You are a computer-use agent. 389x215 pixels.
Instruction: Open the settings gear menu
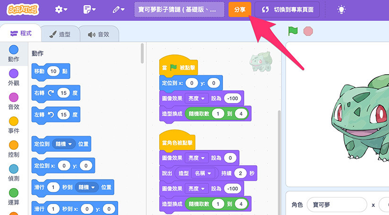61,9
